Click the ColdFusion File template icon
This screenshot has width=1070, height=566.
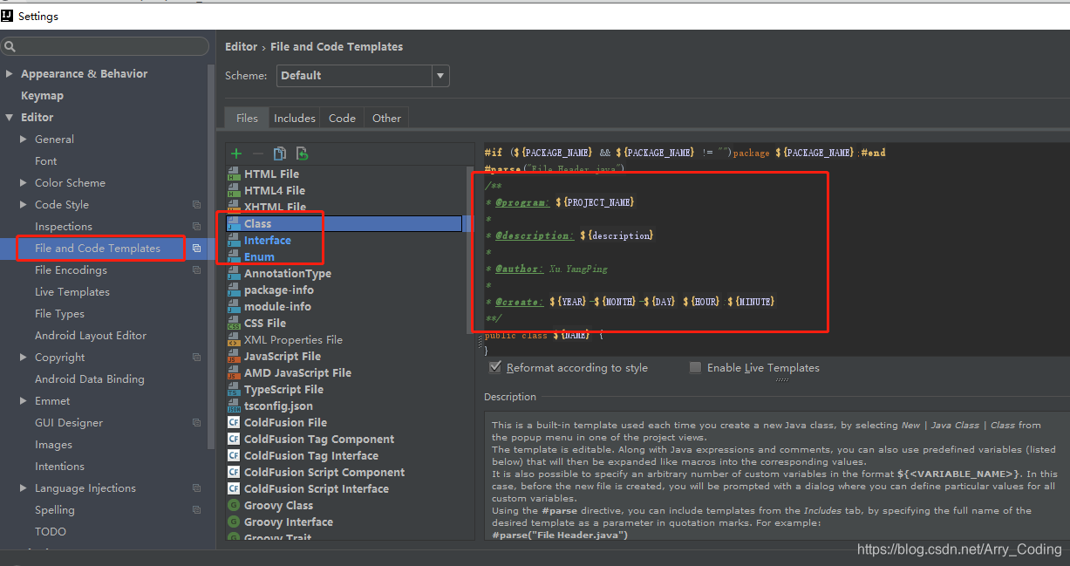click(234, 422)
